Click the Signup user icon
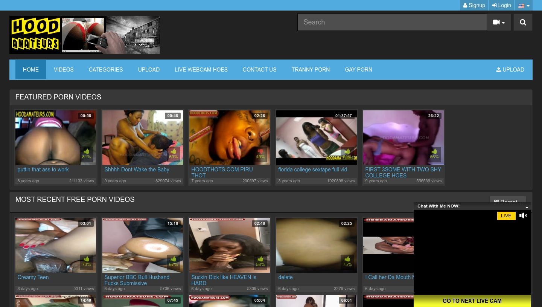Image resolution: width=542 pixels, height=307 pixels. [x=465, y=6]
